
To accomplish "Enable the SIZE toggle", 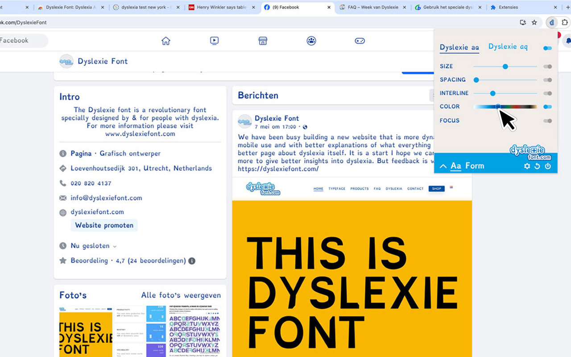I will (547, 66).
